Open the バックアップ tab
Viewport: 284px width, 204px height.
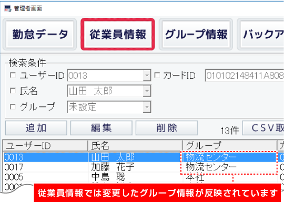(262, 34)
